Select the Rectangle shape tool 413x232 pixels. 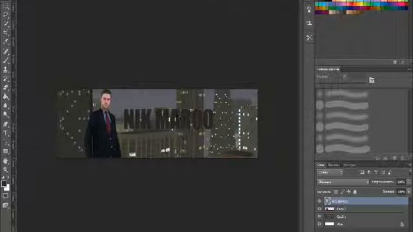click(x=6, y=151)
